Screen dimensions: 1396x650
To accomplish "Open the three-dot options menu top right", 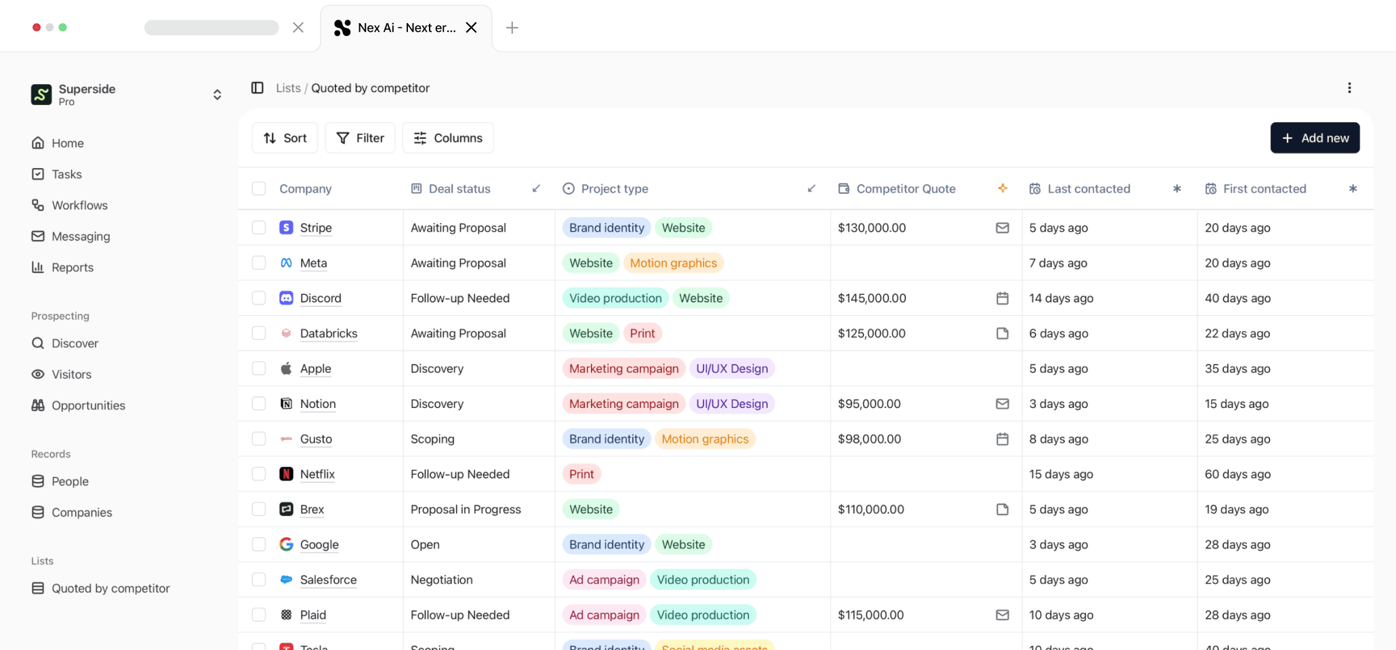I will tap(1349, 87).
